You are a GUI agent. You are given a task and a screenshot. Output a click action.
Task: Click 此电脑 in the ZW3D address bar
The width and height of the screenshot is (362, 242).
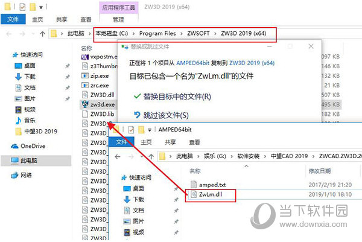coord(76,33)
